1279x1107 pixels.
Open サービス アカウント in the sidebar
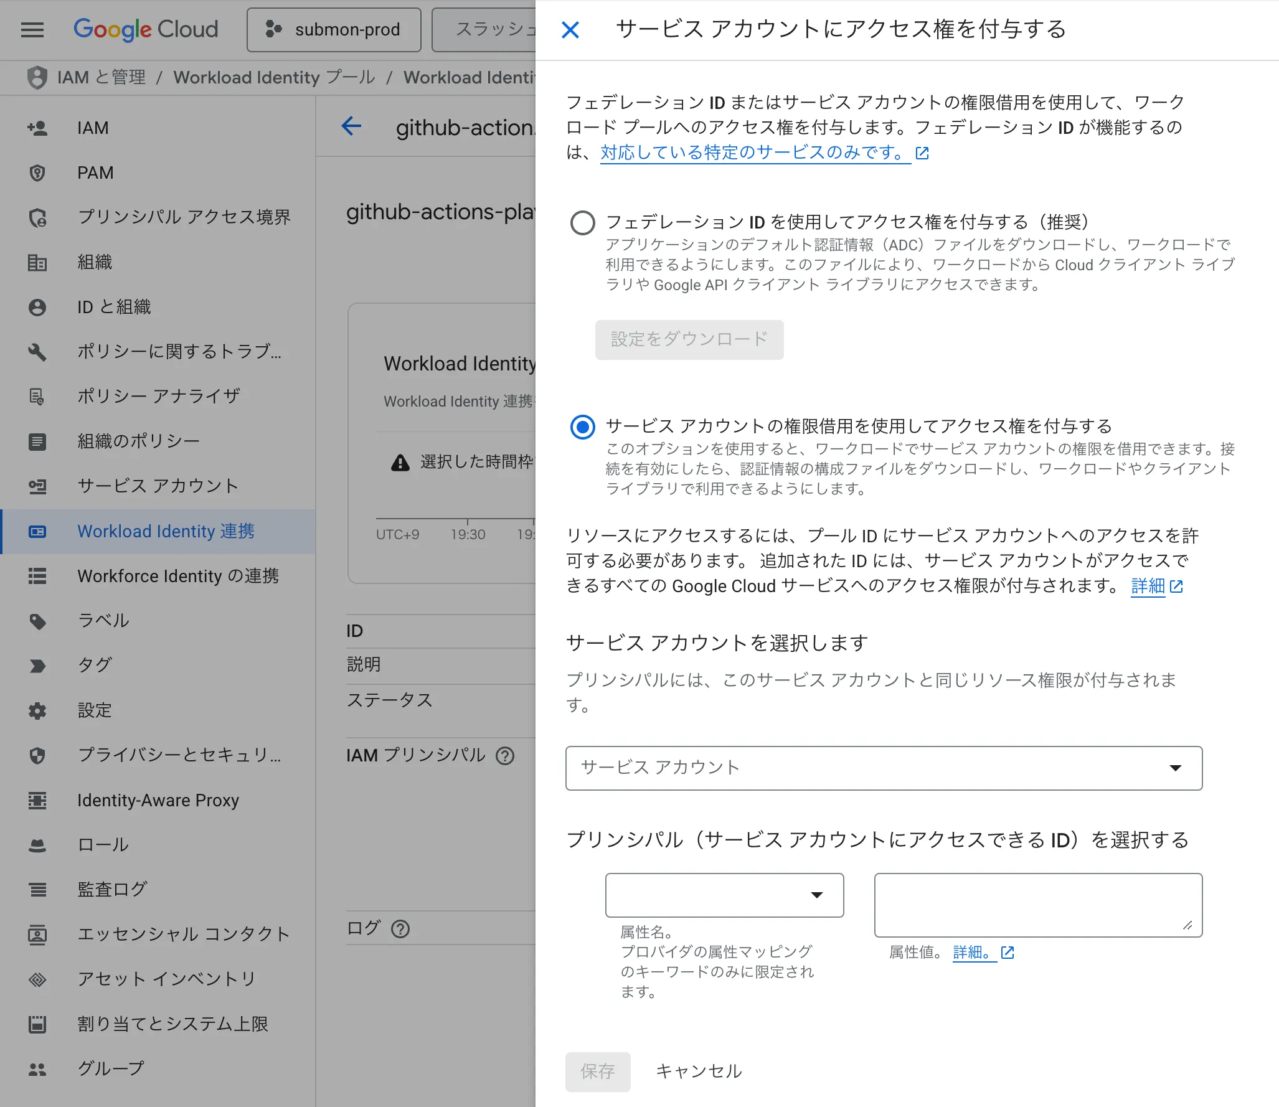[158, 486]
